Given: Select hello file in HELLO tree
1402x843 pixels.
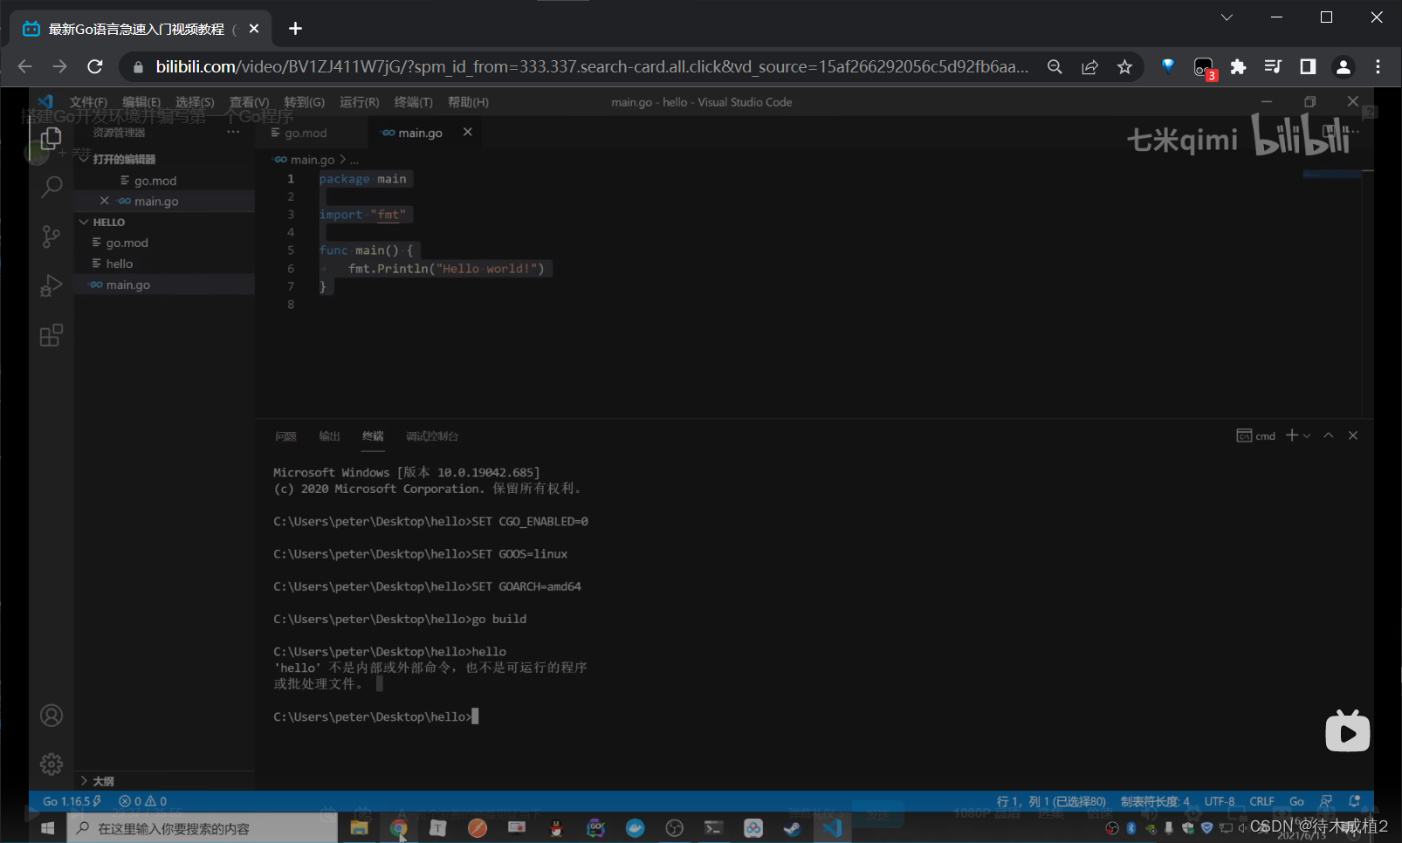Looking at the screenshot, I should (164, 264).
